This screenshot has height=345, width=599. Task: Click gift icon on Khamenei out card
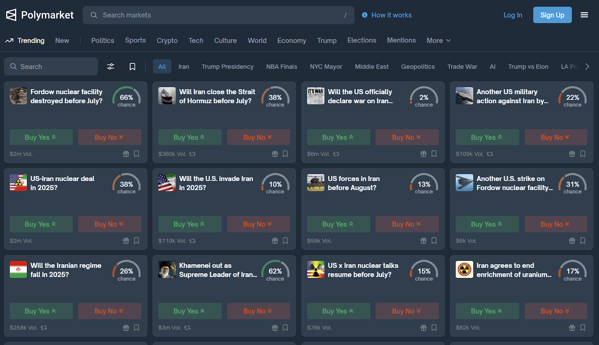[x=275, y=328]
